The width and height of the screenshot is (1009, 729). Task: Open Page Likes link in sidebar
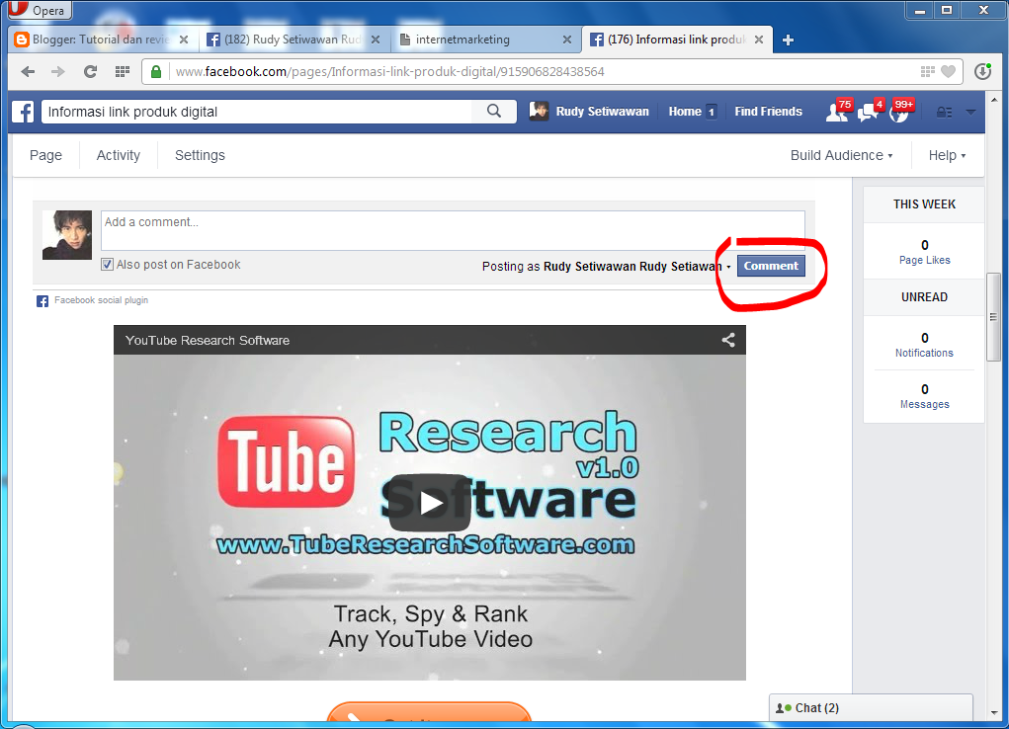point(924,260)
